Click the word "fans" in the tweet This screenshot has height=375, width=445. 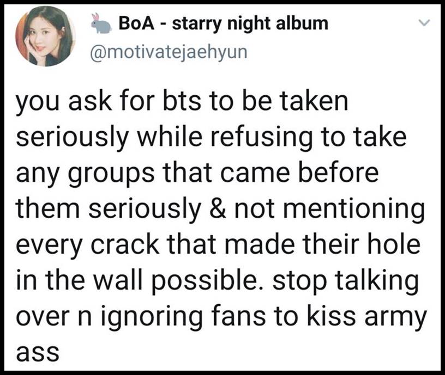click(x=240, y=317)
